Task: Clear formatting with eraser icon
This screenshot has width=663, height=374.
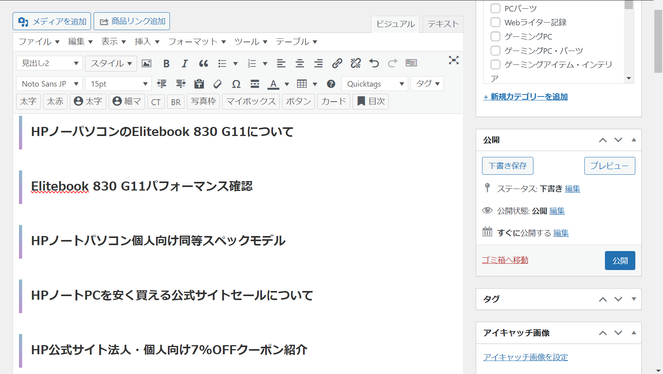Action: [217, 84]
